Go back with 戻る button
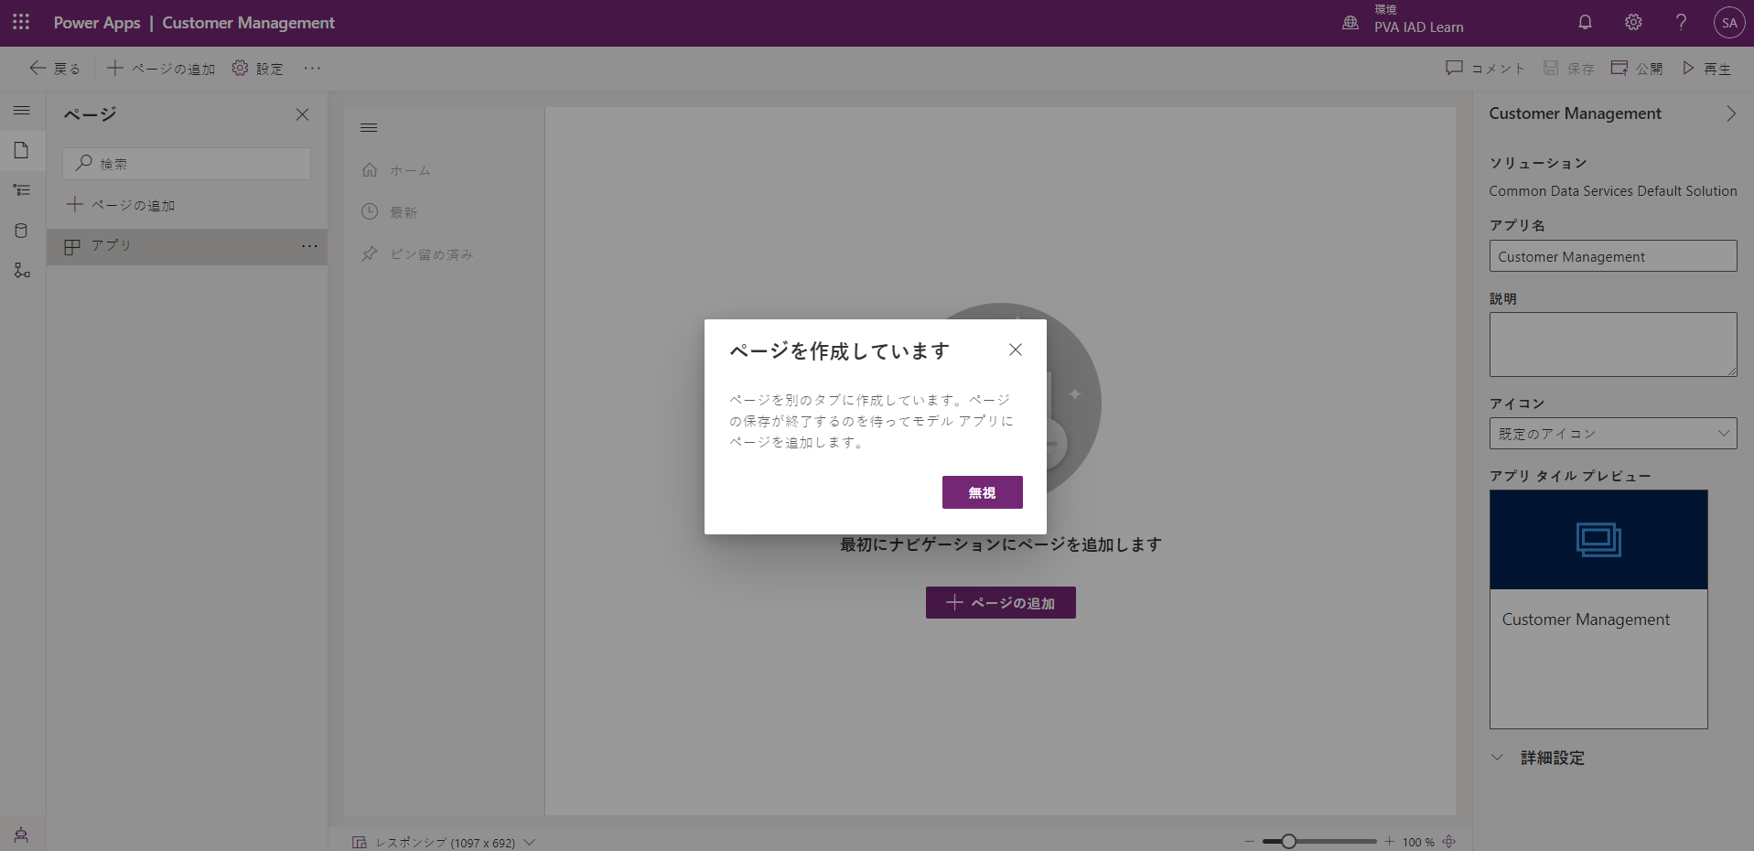The height and width of the screenshot is (851, 1754). click(x=55, y=69)
